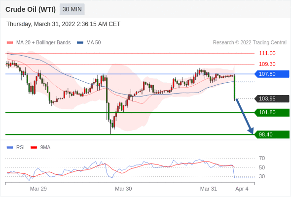The width and height of the screenshot is (291, 197).
Task: Toggle the 9MA legend entry
Action: coord(40,148)
